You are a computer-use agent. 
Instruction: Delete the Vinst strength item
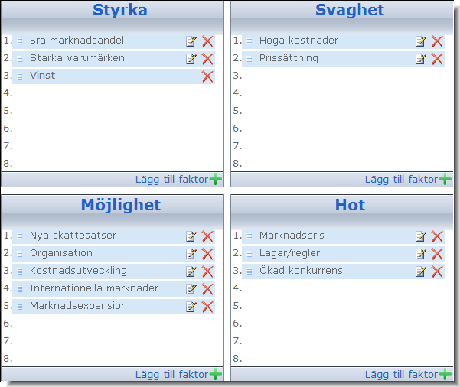[207, 76]
